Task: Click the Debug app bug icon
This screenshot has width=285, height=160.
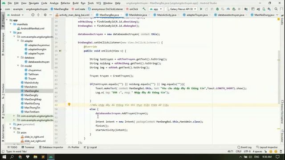Action: (217, 9)
